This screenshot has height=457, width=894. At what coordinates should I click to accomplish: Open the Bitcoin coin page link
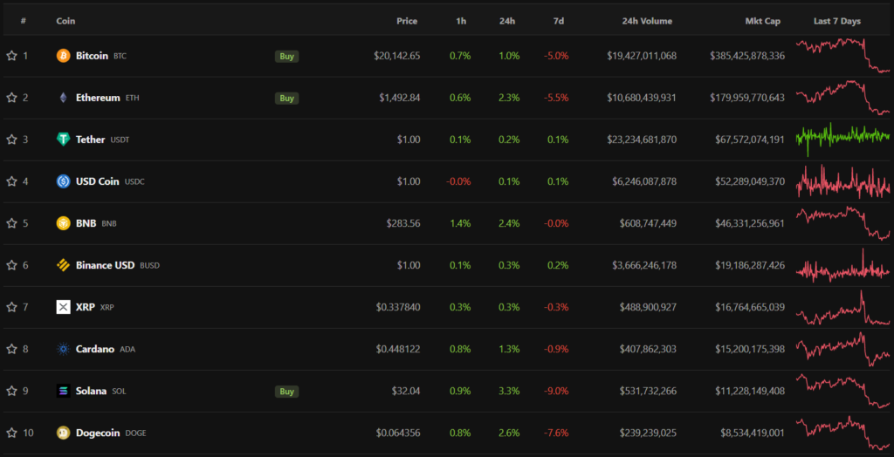pyautogui.click(x=92, y=56)
